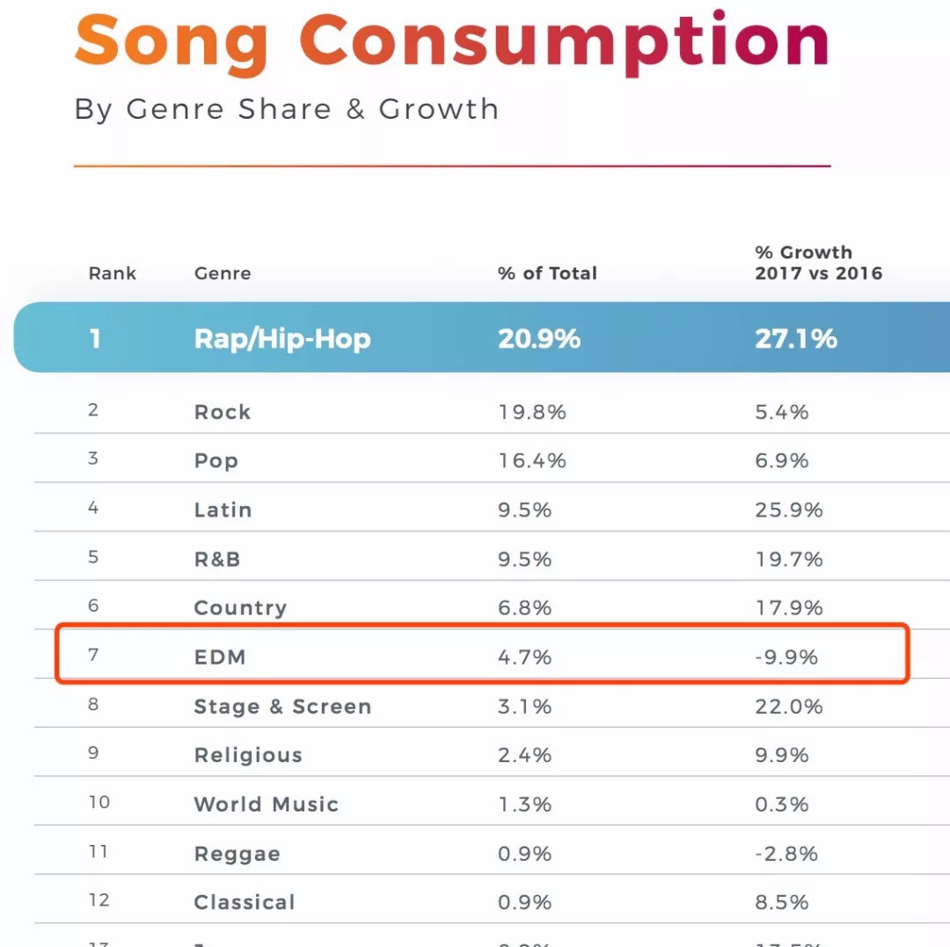Click the % of Total column header

coord(547,273)
